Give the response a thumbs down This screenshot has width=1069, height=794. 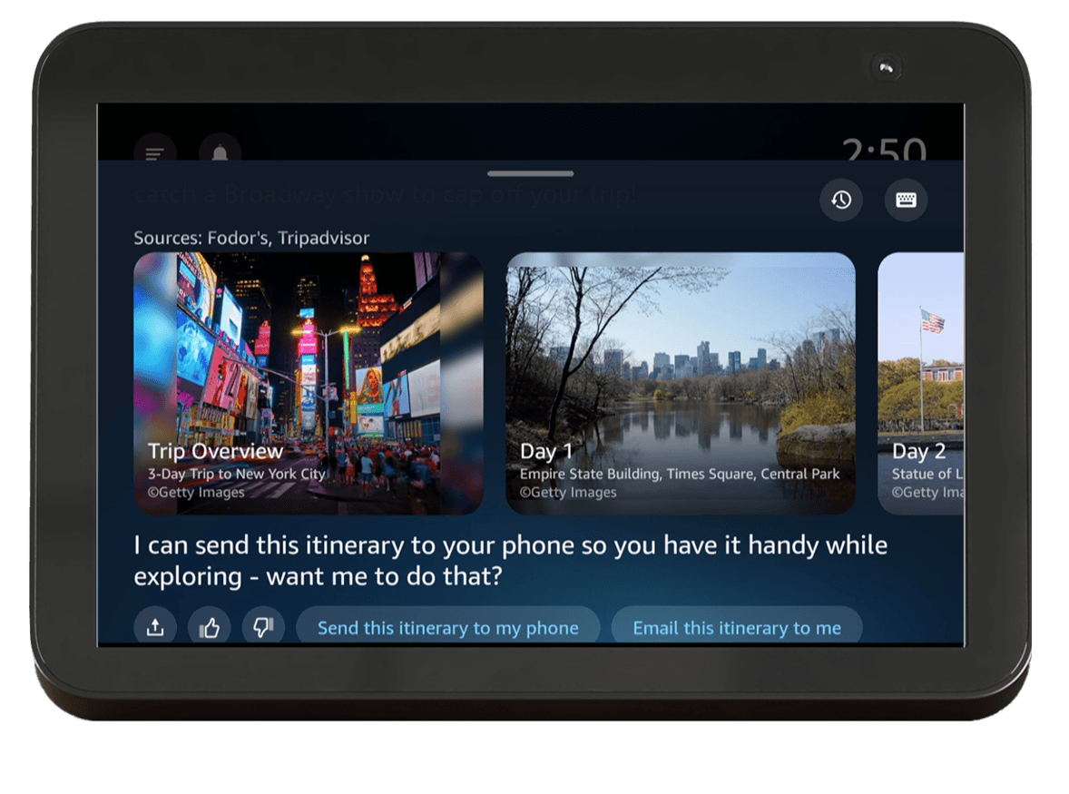coord(263,627)
